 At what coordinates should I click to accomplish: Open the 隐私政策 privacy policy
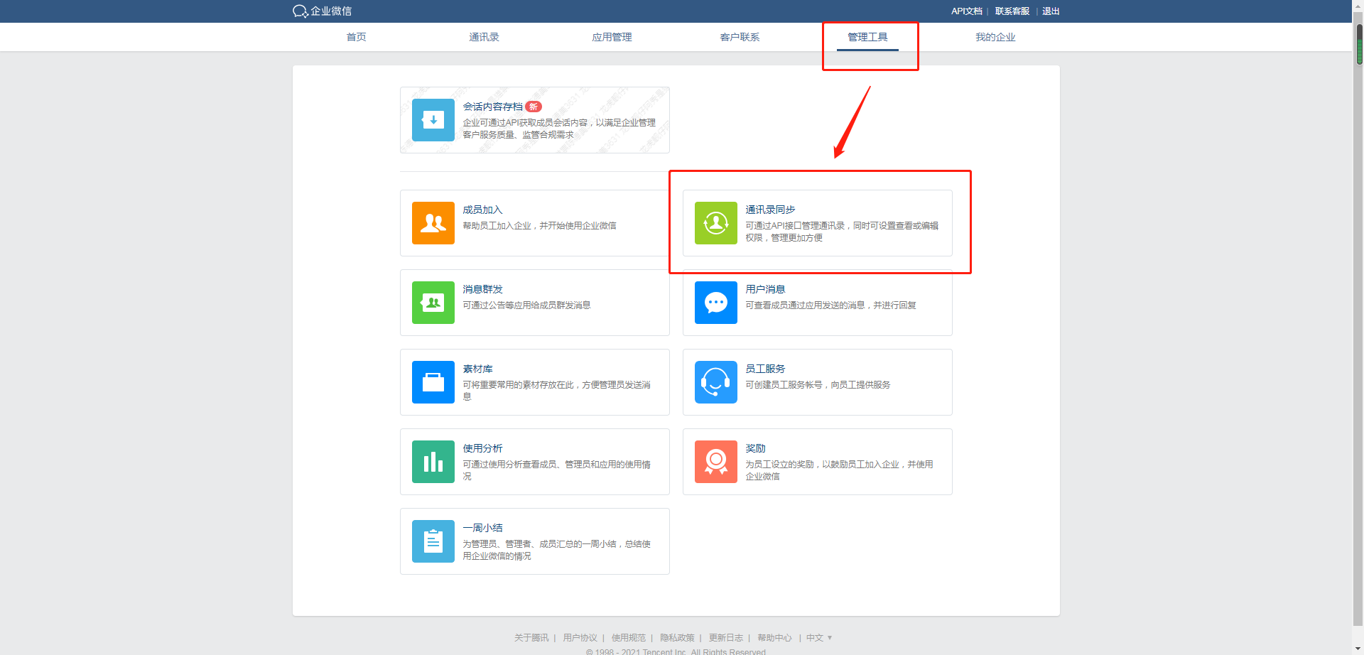point(676,637)
